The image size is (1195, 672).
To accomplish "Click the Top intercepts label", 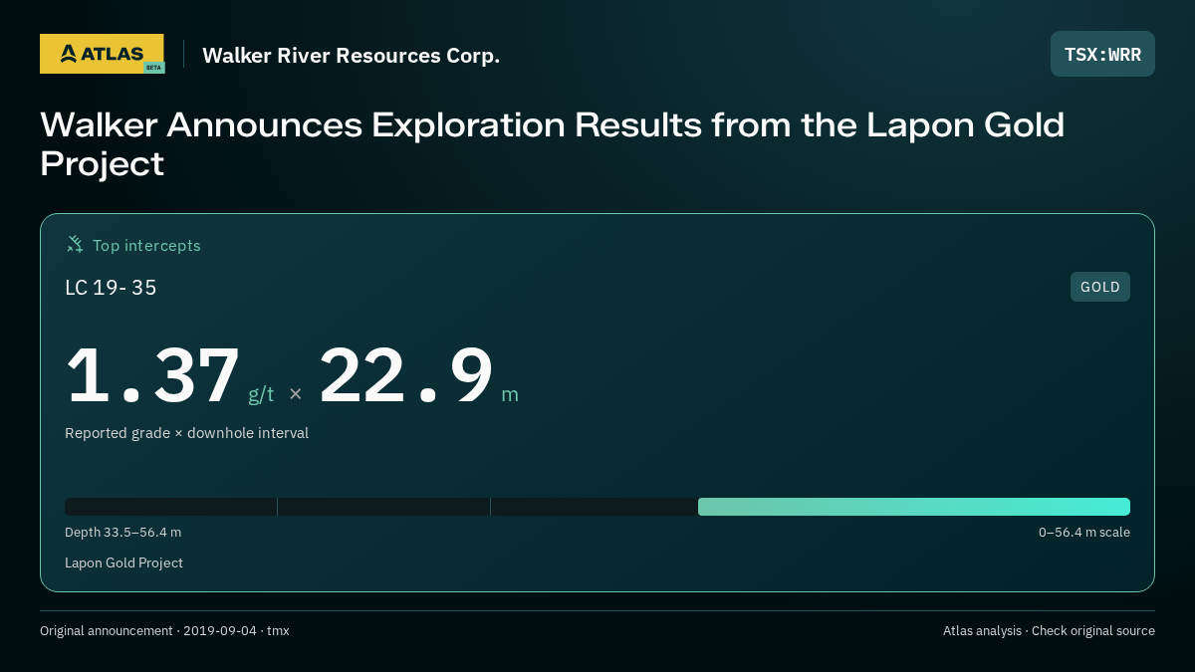I will 146,245.
